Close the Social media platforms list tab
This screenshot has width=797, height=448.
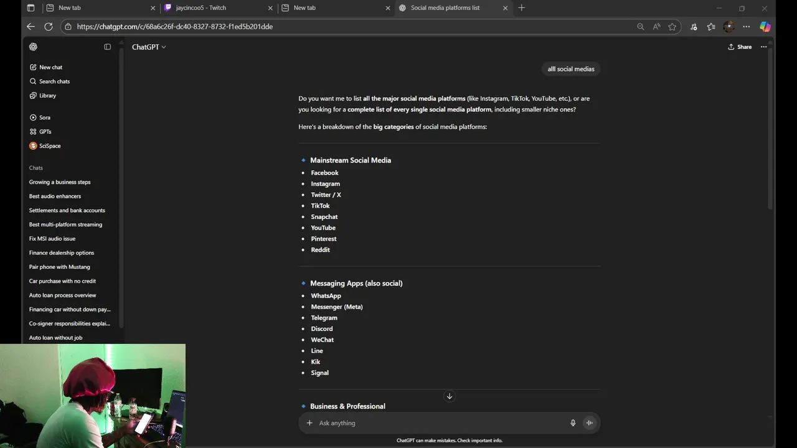click(x=505, y=8)
